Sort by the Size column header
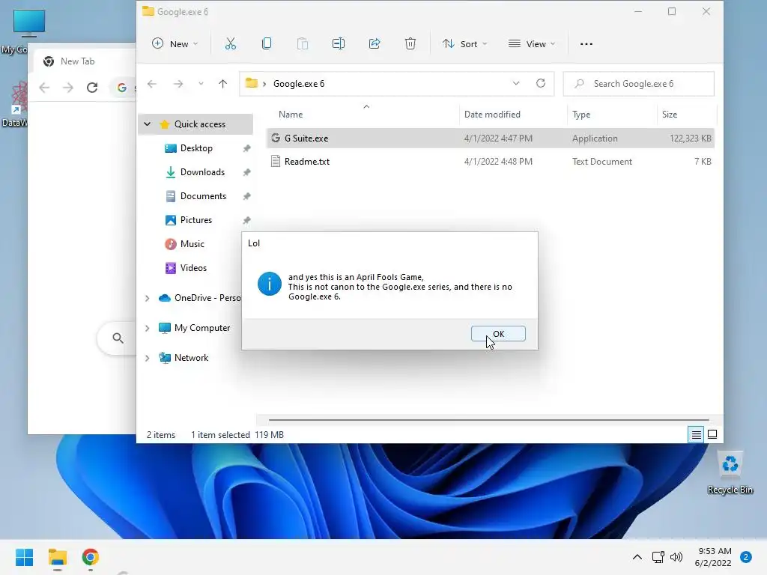Image resolution: width=767 pixels, height=575 pixels. coord(669,115)
